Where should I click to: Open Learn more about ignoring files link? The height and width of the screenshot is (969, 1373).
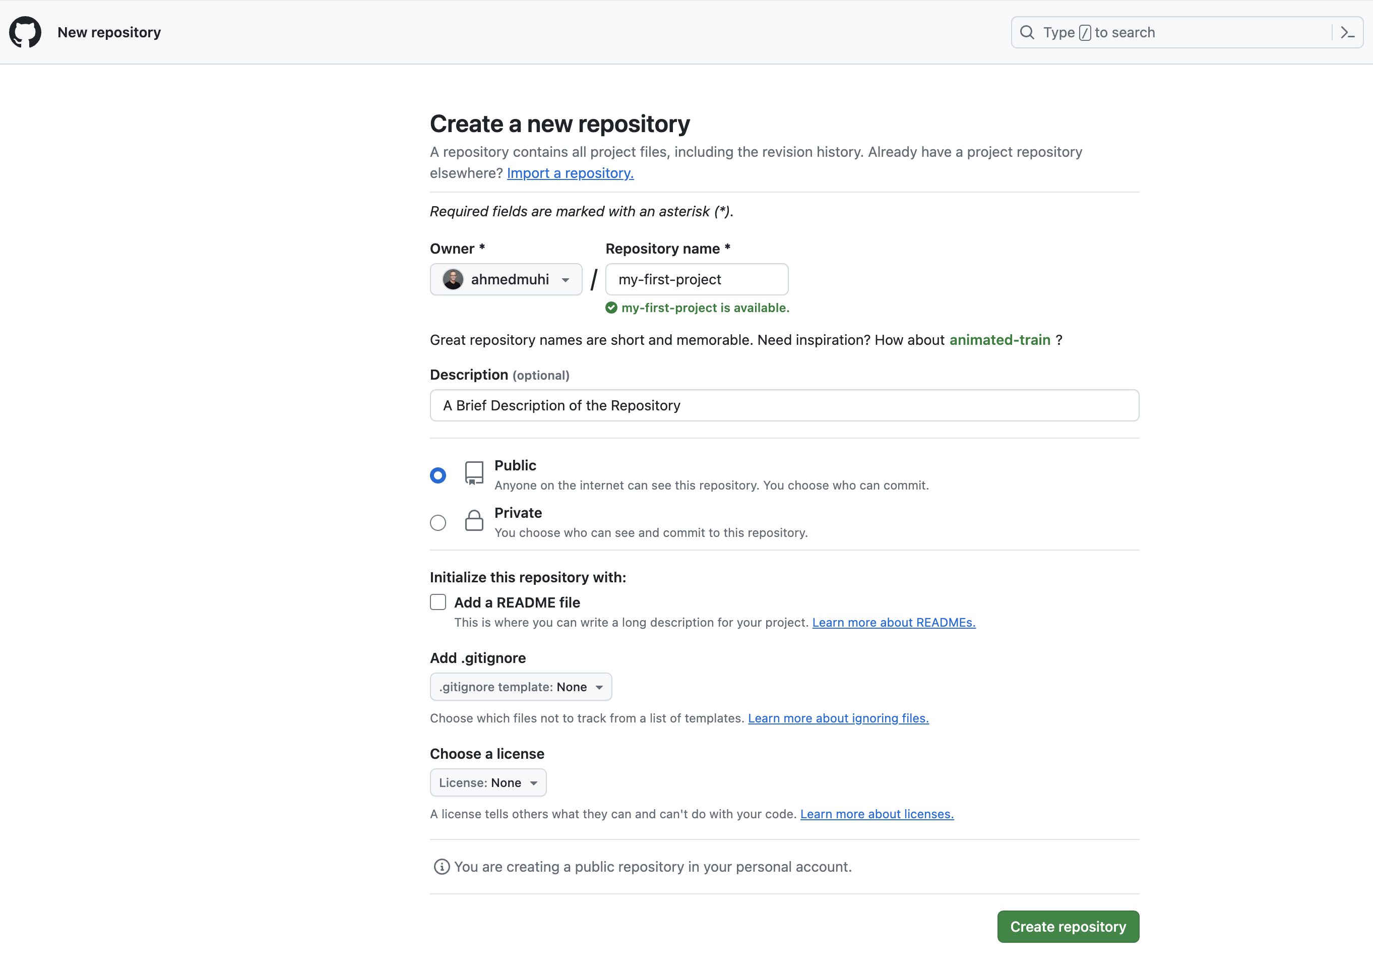(x=838, y=718)
